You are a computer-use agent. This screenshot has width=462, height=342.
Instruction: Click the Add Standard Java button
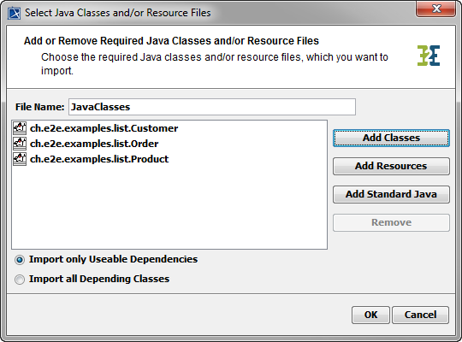point(391,194)
